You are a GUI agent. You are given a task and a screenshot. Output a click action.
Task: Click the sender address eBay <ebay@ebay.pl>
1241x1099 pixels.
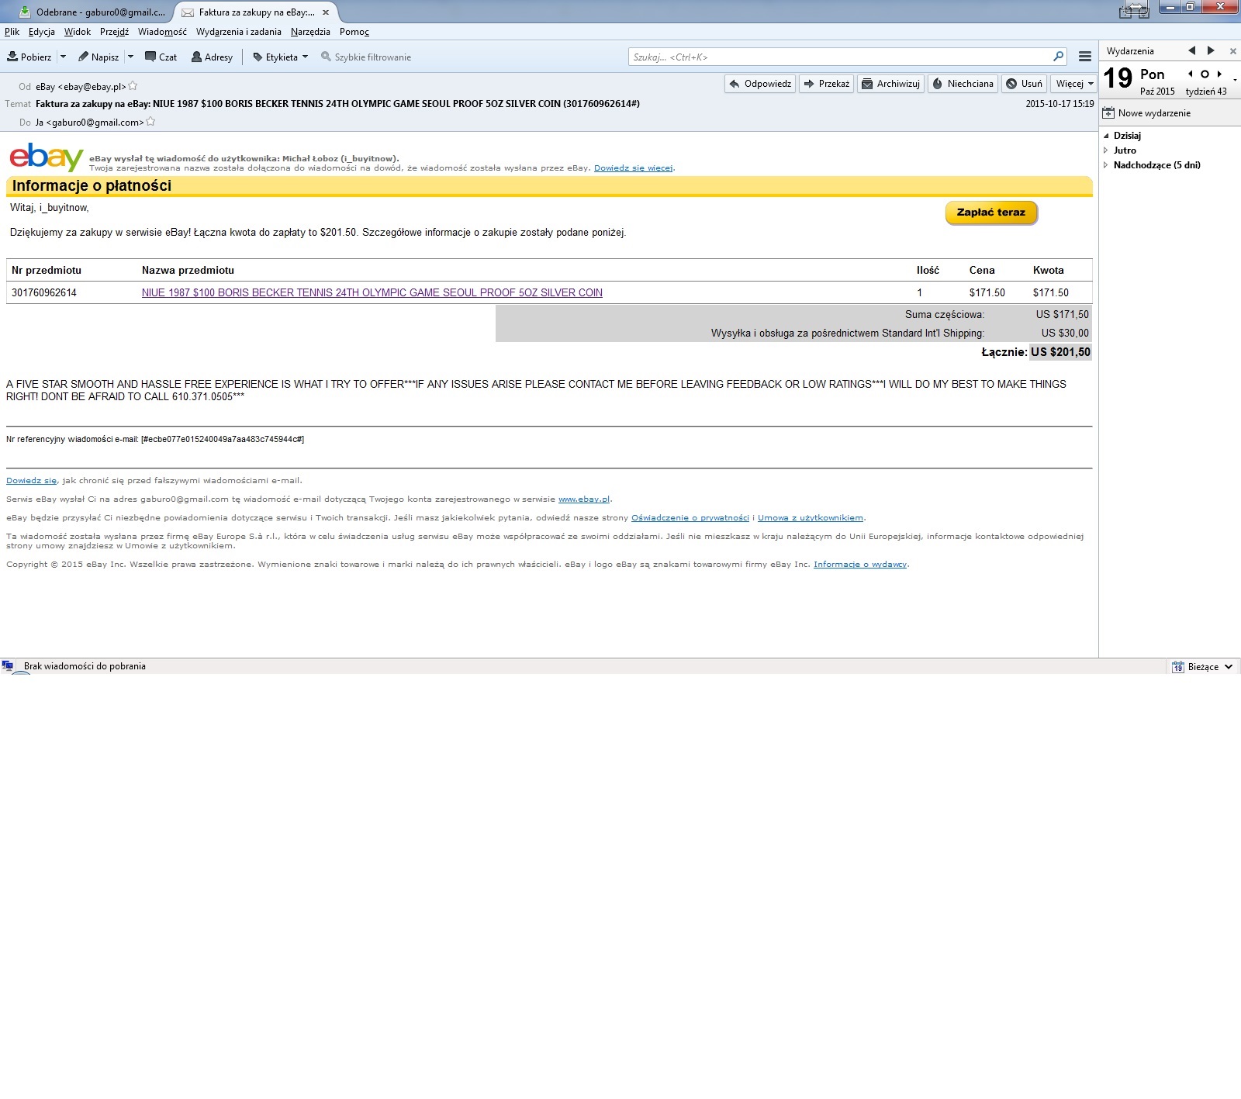(81, 87)
